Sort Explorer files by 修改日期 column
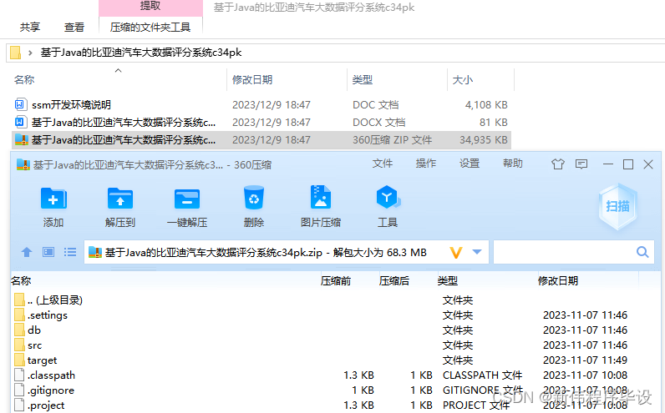The height and width of the screenshot is (413, 665). (252, 79)
